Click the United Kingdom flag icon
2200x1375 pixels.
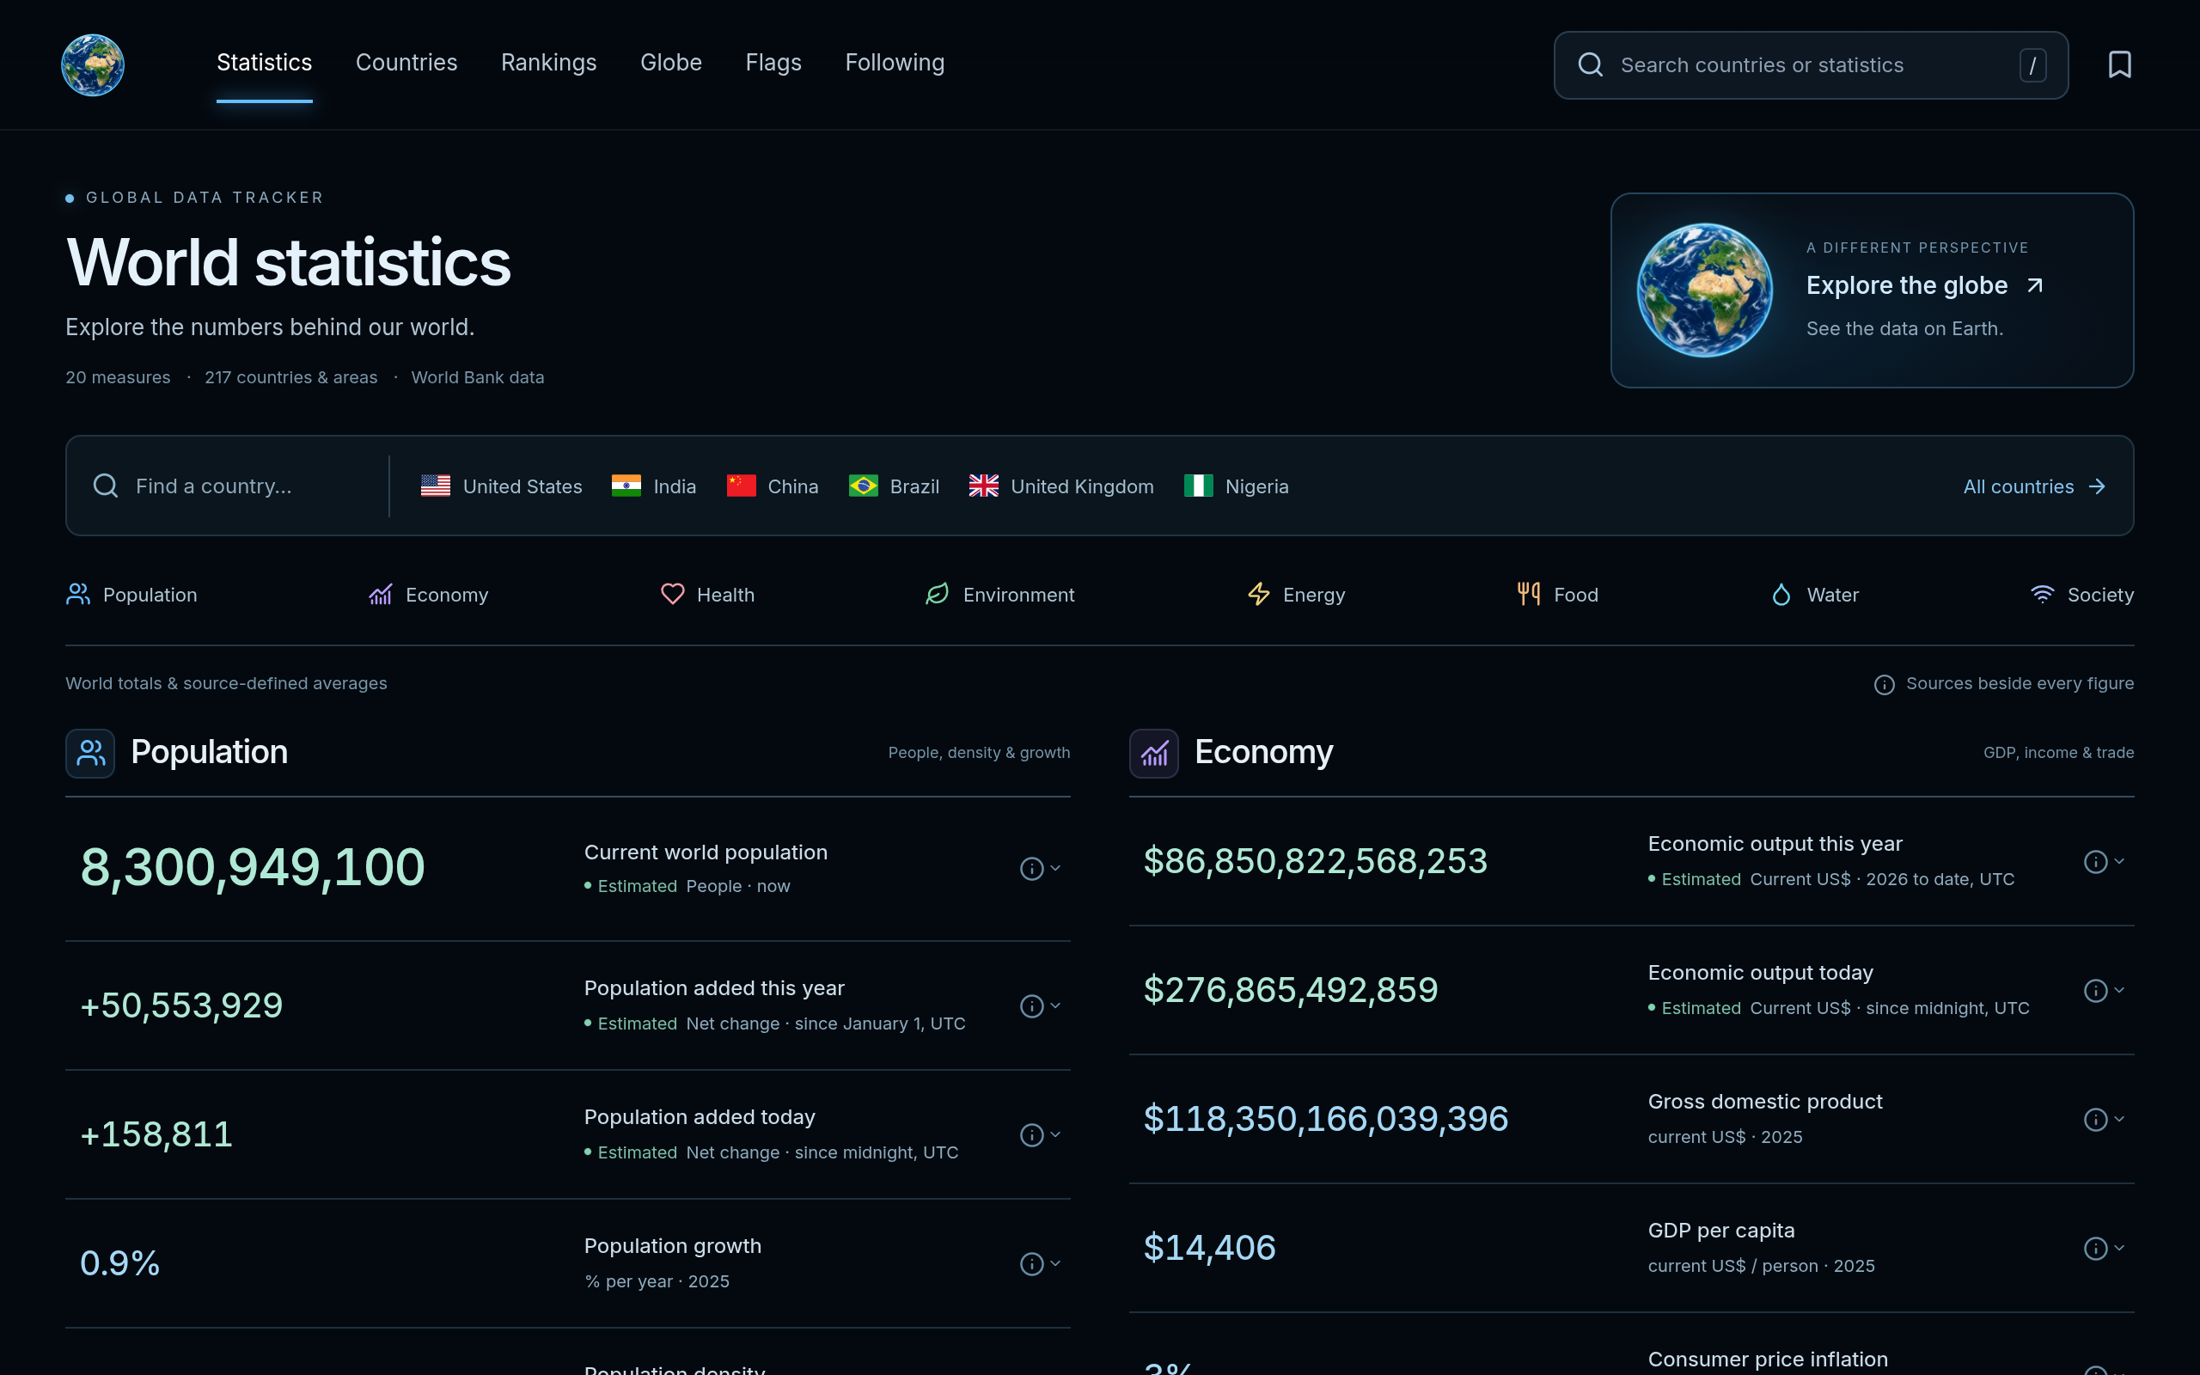[984, 486]
